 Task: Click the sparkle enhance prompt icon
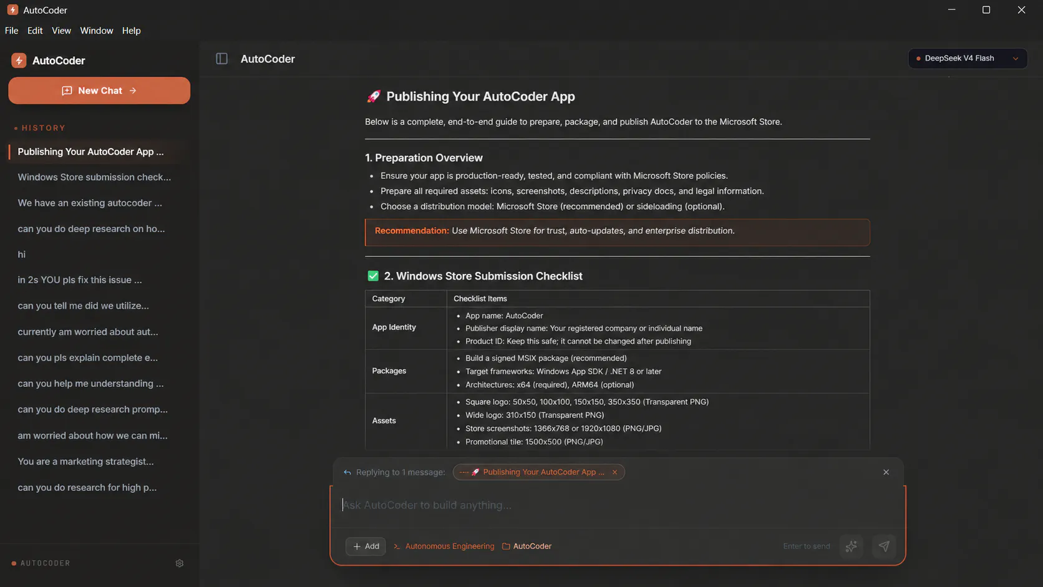tap(851, 546)
